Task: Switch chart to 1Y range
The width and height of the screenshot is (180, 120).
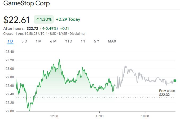Action: (x=83, y=41)
